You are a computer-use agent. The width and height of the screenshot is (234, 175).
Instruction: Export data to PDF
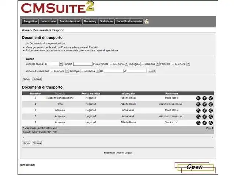click(49, 132)
